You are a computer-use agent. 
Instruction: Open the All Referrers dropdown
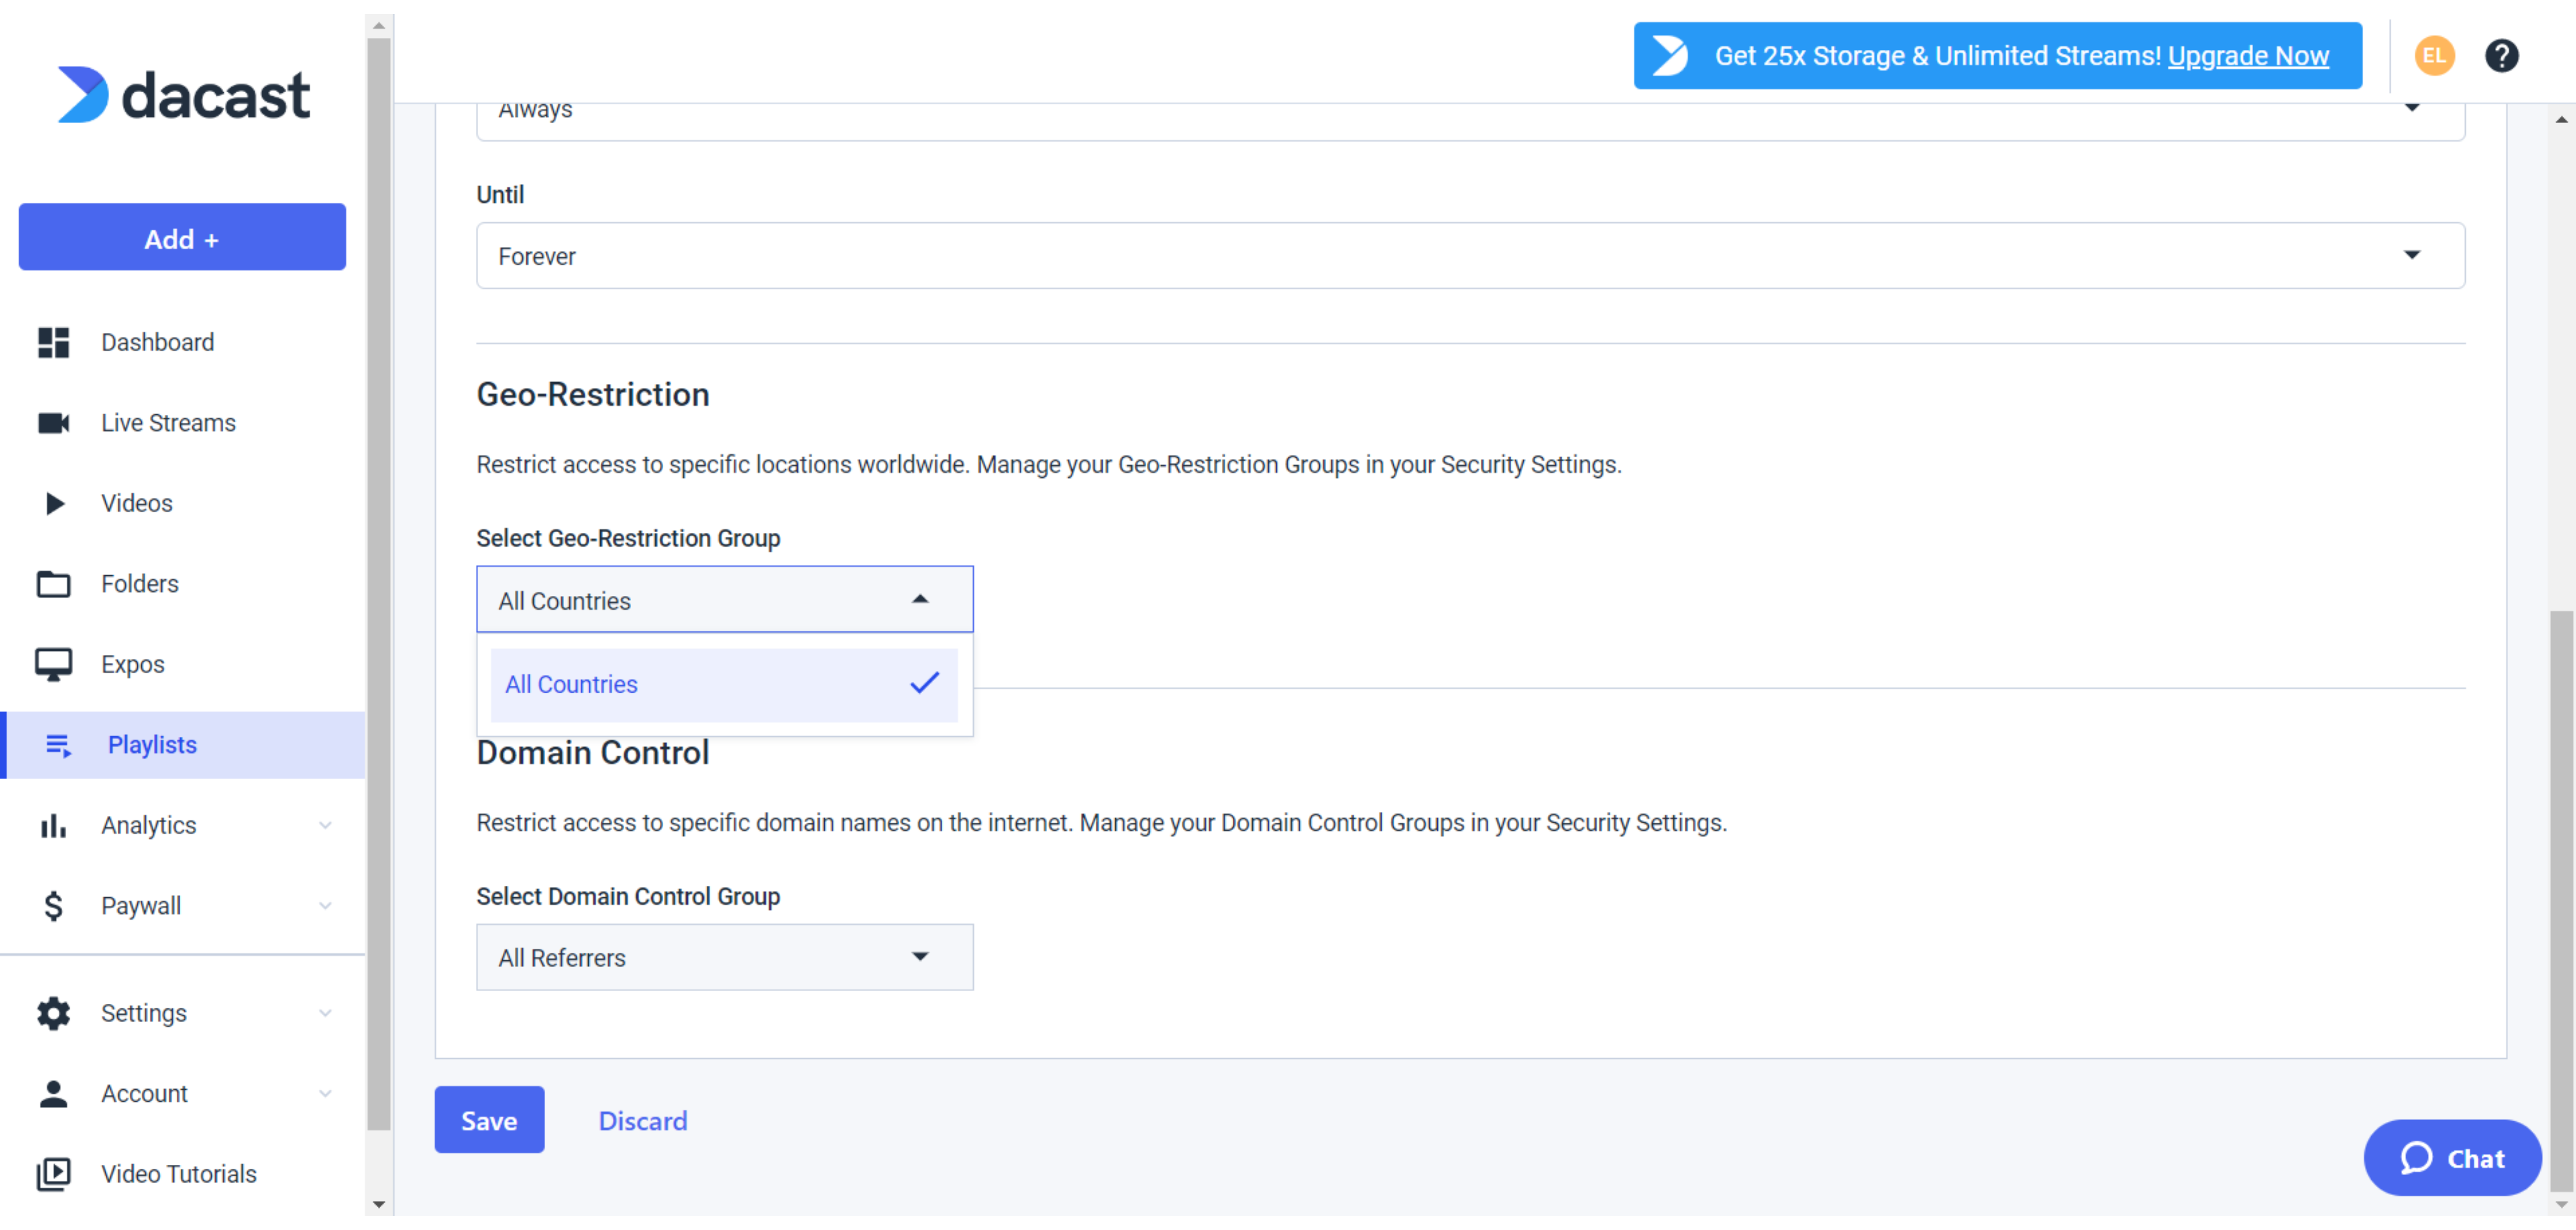click(x=725, y=958)
